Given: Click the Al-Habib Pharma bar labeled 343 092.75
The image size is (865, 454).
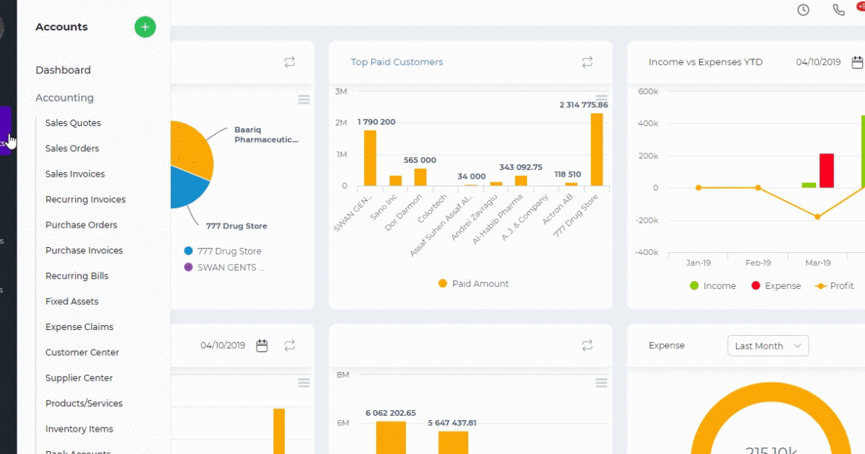Looking at the screenshot, I should pyautogui.click(x=521, y=181).
